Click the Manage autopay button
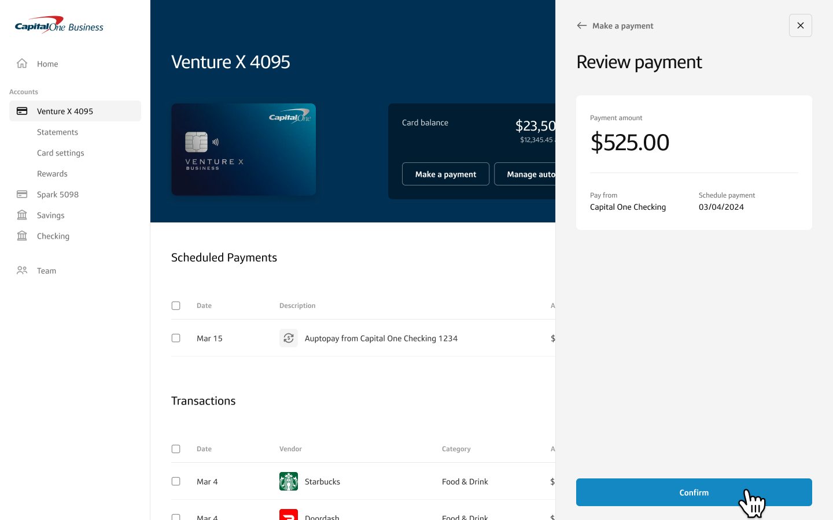This screenshot has width=833, height=520. (x=525, y=174)
